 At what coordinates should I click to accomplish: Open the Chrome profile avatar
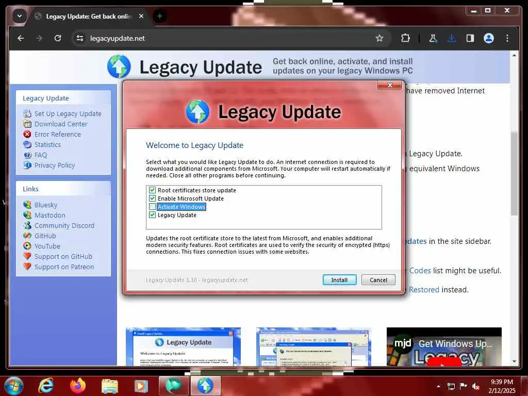tap(489, 38)
